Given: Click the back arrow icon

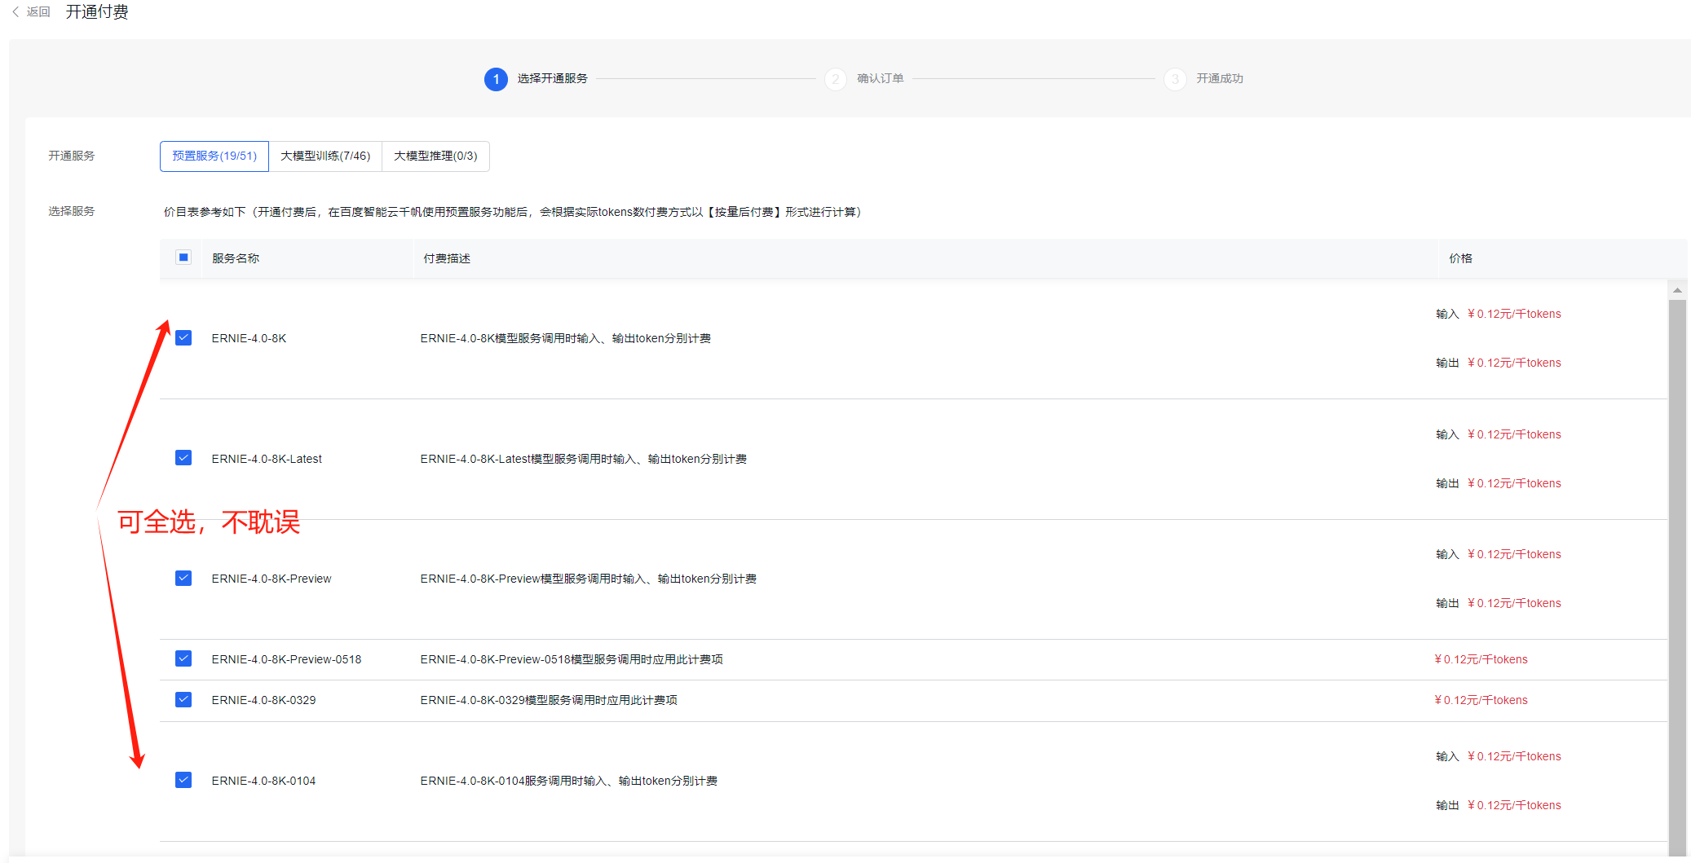Looking at the screenshot, I should pos(15,11).
